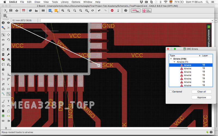
Task: Select the second Airwire error row
Action: point(191,69)
